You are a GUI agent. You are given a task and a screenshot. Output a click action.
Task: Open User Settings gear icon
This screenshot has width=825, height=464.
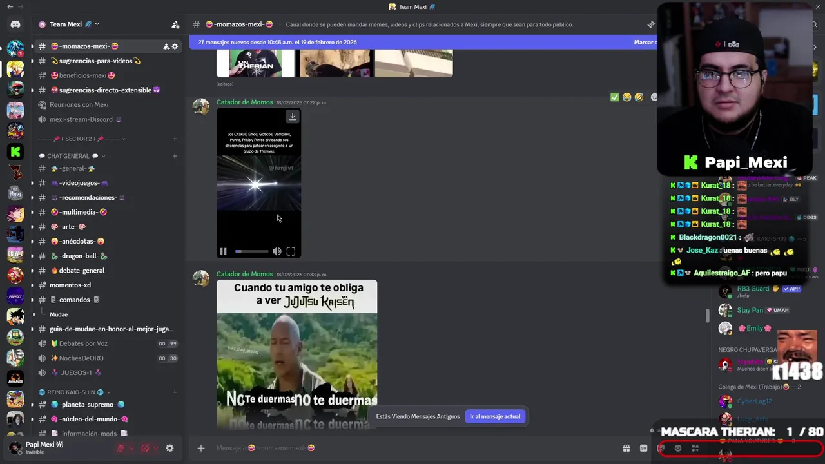click(170, 448)
